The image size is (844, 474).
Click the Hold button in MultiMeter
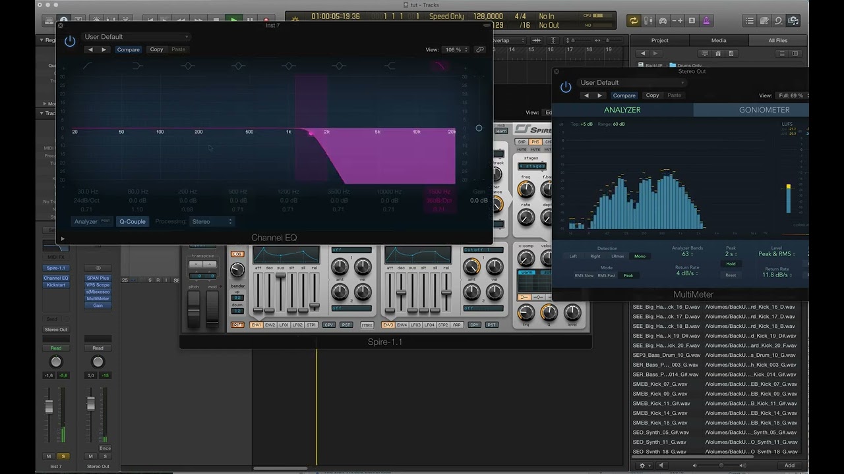731,264
